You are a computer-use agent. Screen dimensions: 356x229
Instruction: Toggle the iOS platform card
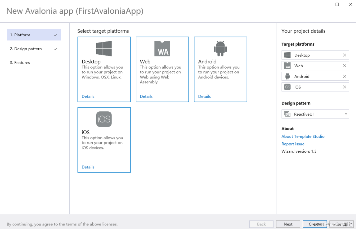104,140
